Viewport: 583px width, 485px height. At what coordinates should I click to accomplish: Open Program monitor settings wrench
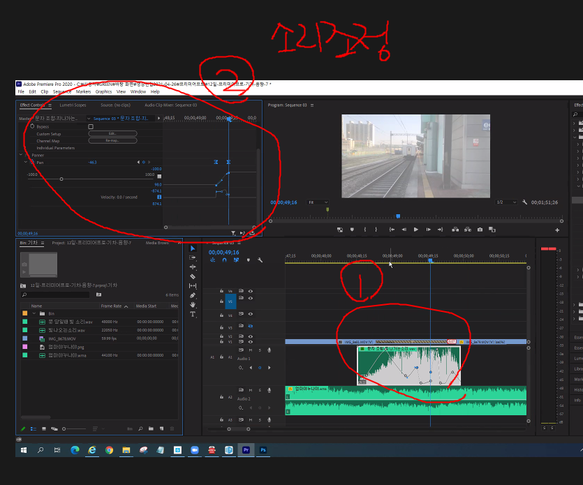[524, 202]
